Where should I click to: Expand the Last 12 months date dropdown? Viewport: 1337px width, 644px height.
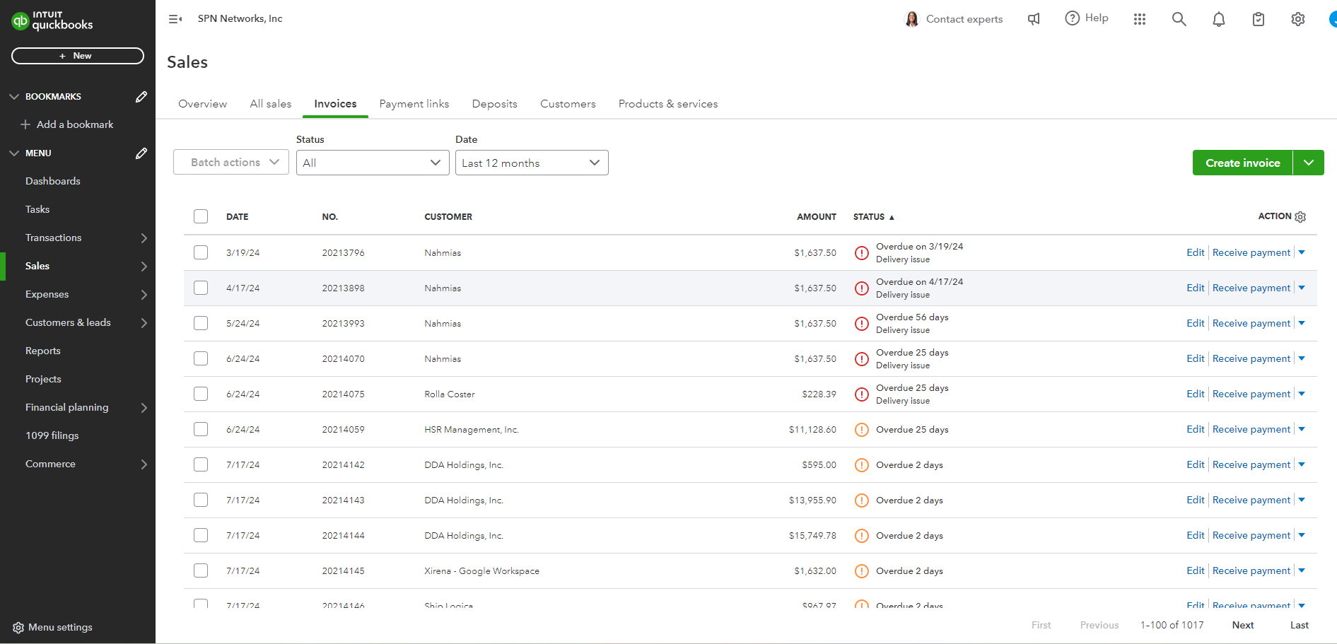click(x=531, y=163)
